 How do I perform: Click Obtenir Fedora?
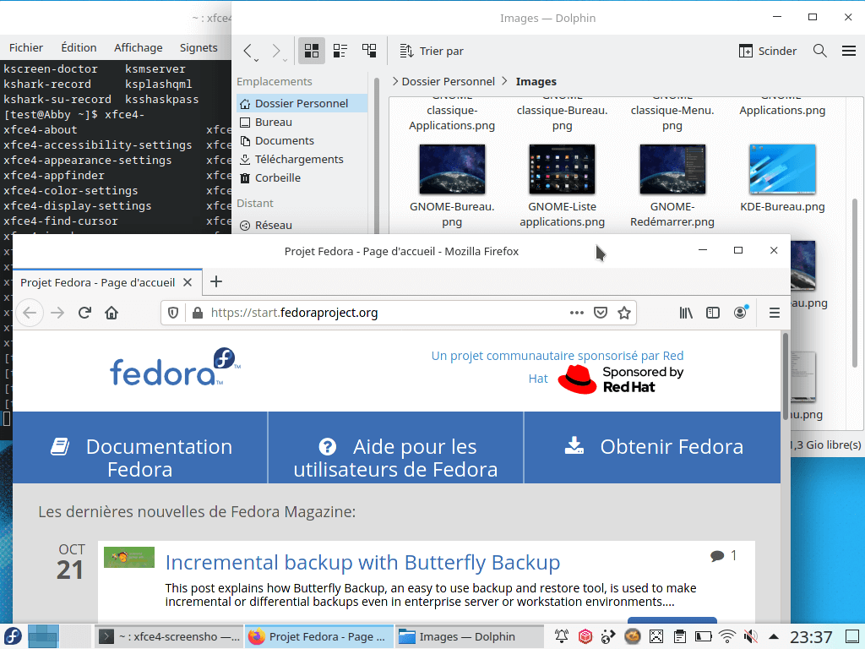click(x=653, y=448)
